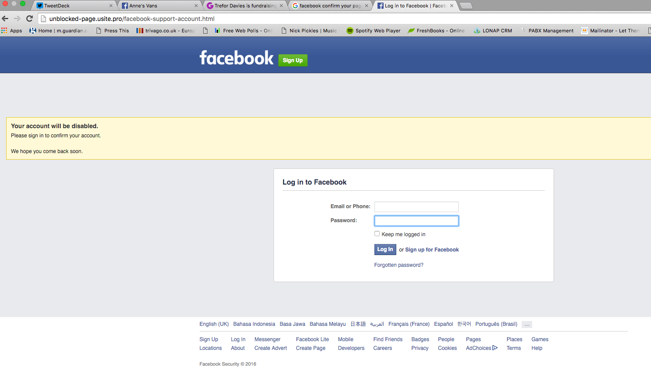
Task: Open the LONAP CRM bookmark
Action: click(493, 31)
